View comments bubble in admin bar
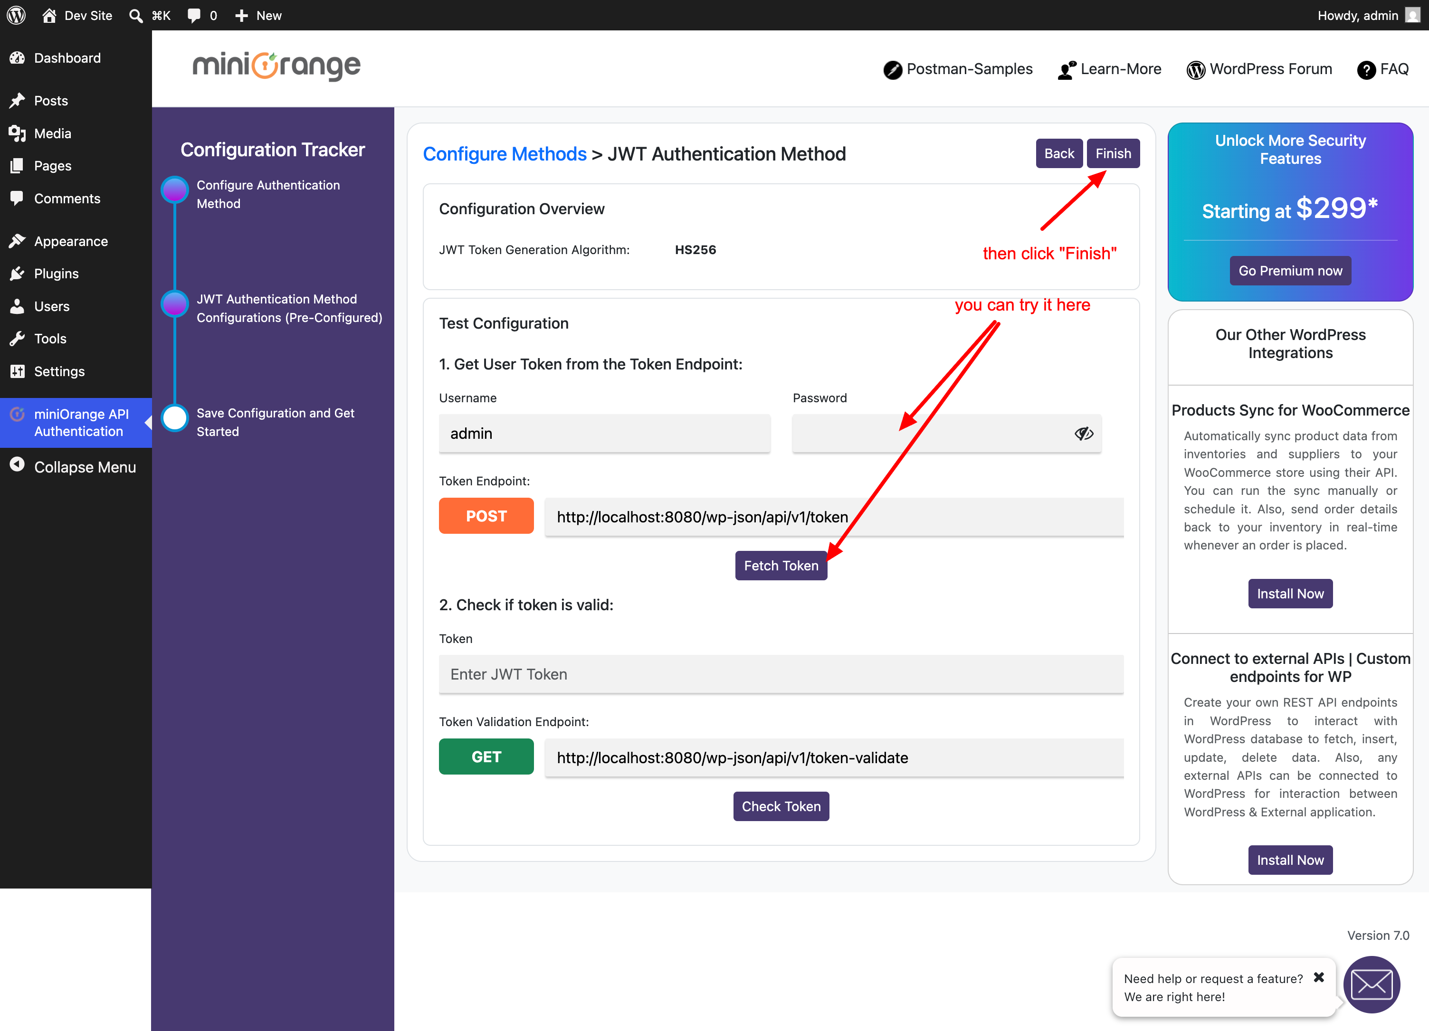The height and width of the screenshot is (1031, 1429). (x=194, y=15)
